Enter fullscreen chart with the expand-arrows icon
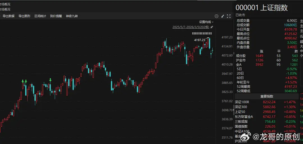Viewport: 303px width, 144px height. tap(229, 16)
